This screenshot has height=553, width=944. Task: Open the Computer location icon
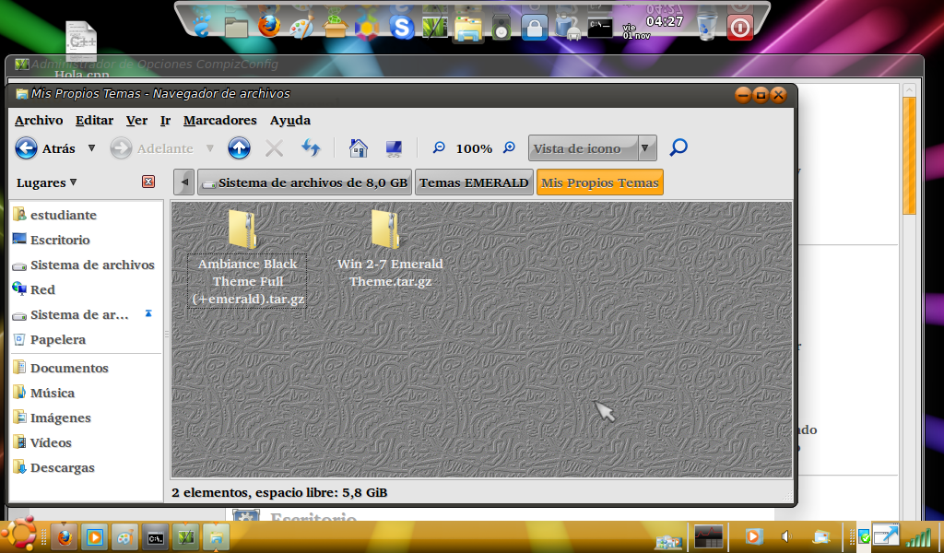coord(394,148)
